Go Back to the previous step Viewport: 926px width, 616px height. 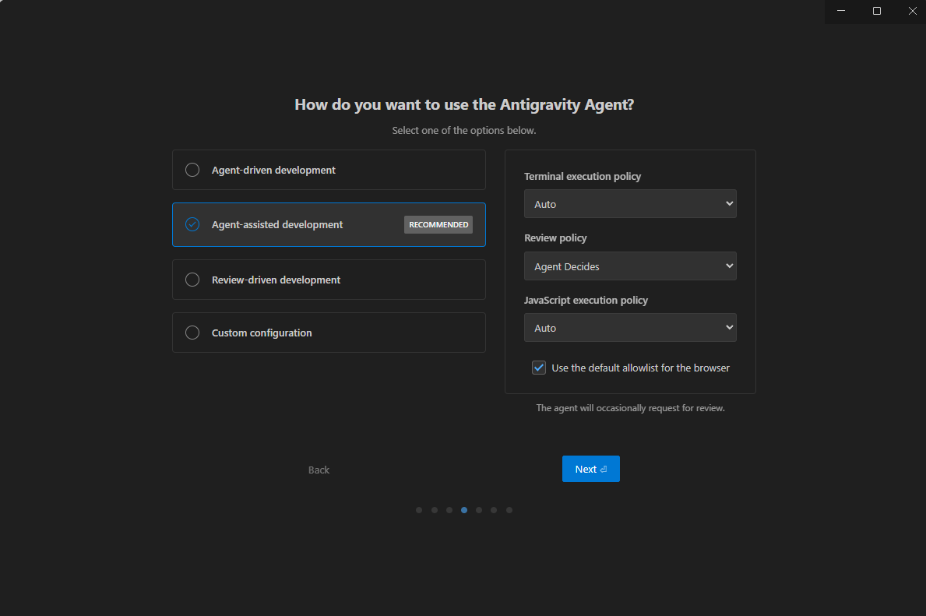(x=319, y=470)
